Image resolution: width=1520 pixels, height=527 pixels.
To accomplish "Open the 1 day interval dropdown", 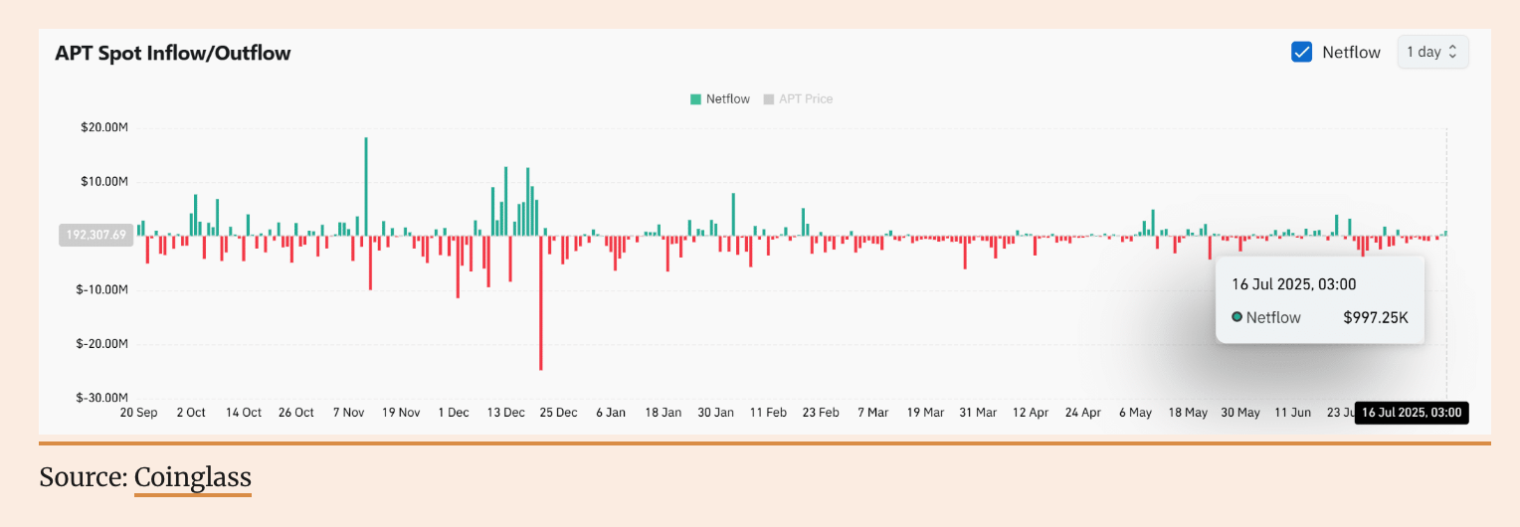I will [1431, 52].
